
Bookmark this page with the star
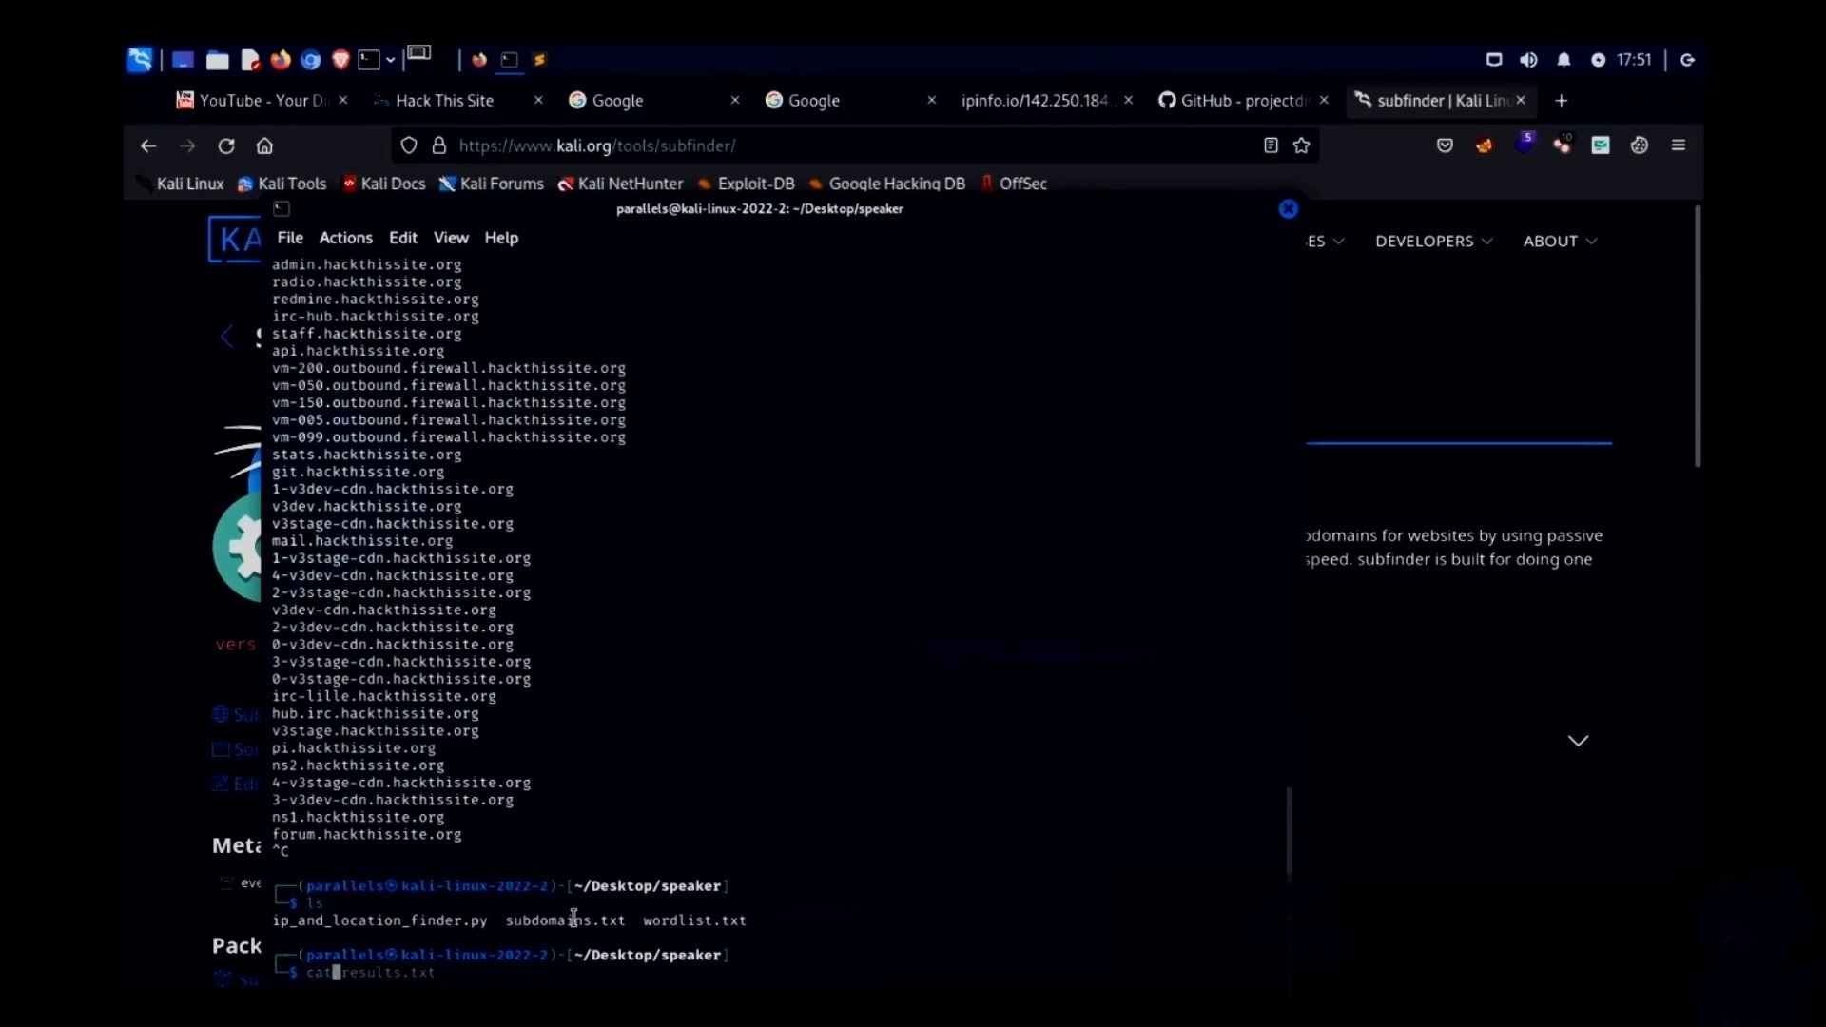[x=1302, y=145]
